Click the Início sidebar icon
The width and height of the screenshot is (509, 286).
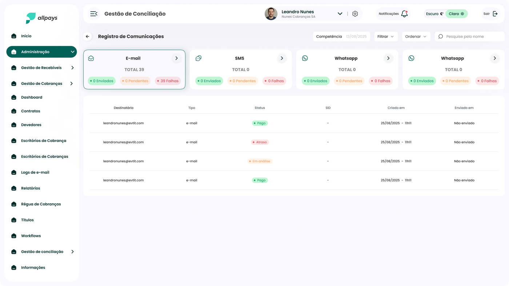pos(14,36)
